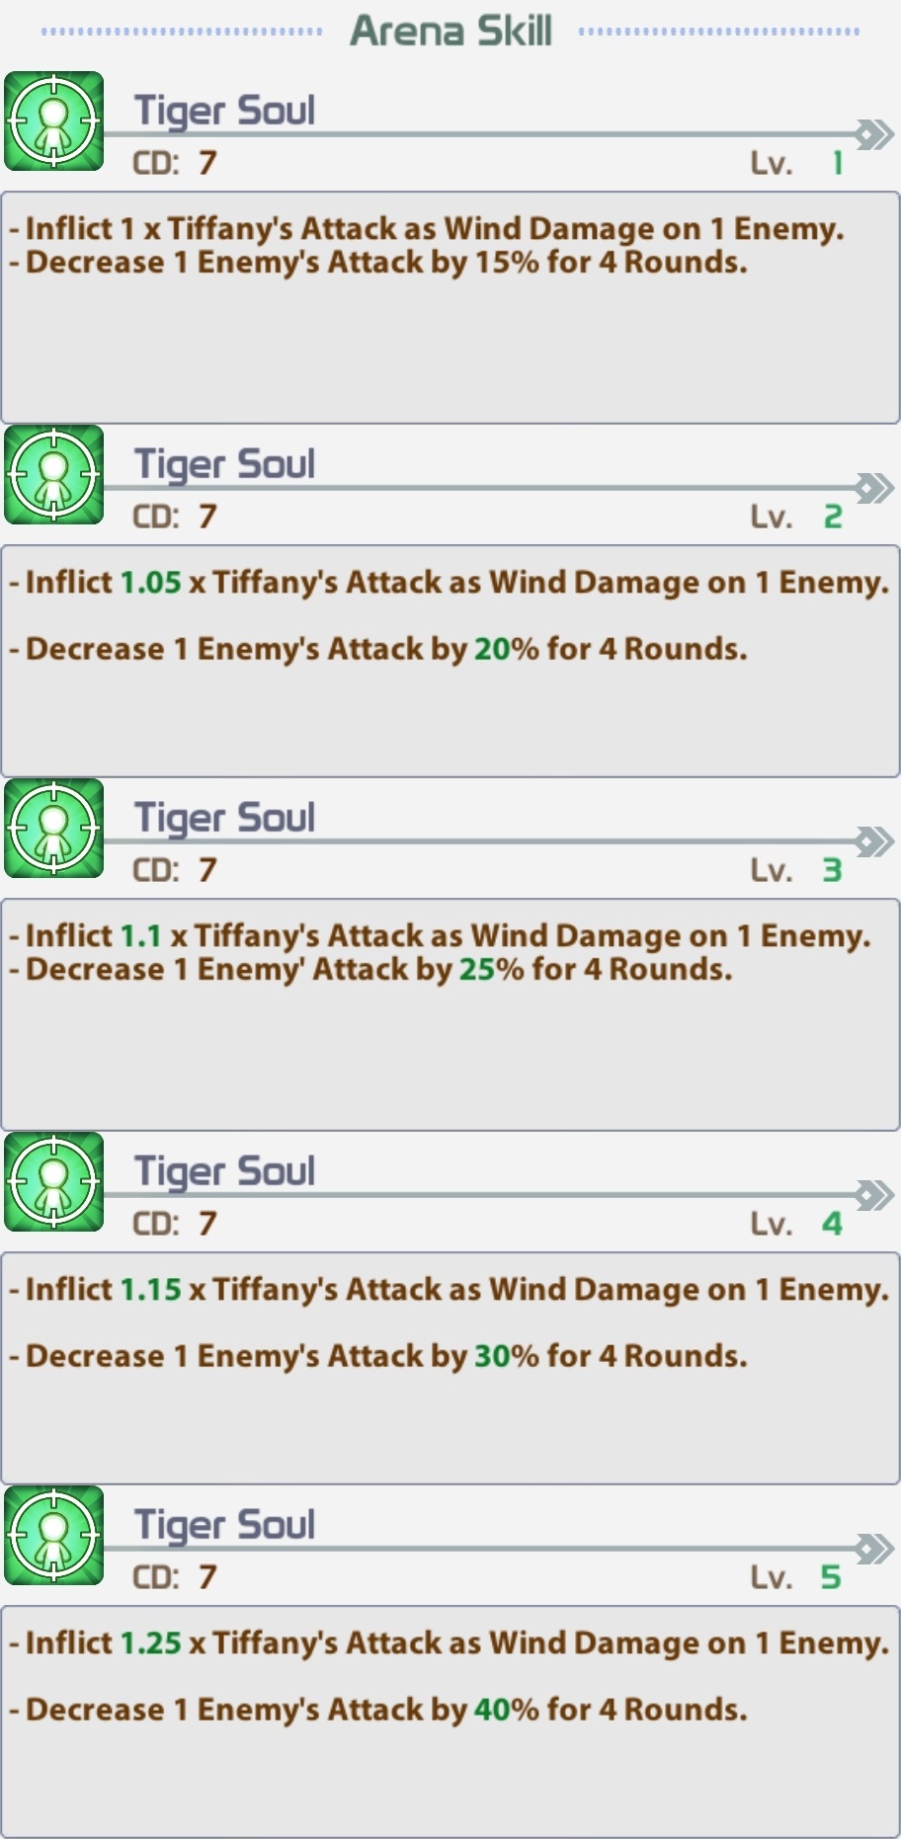Image resolution: width=901 pixels, height=1839 pixels.
Task: Tap the Tiger Soul level 5 skill icon
Action: click(54, 1535)
